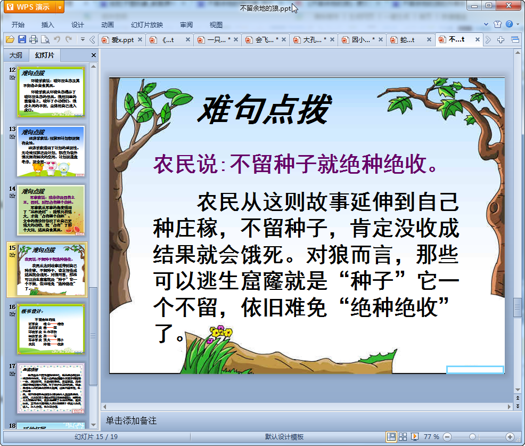Undo the last action
This screenshot has width=525, height=446.
(57, 39)
